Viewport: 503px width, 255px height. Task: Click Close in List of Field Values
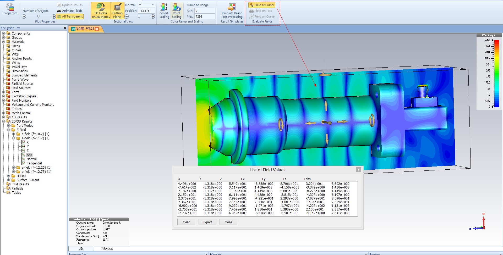tap(228, 222)
